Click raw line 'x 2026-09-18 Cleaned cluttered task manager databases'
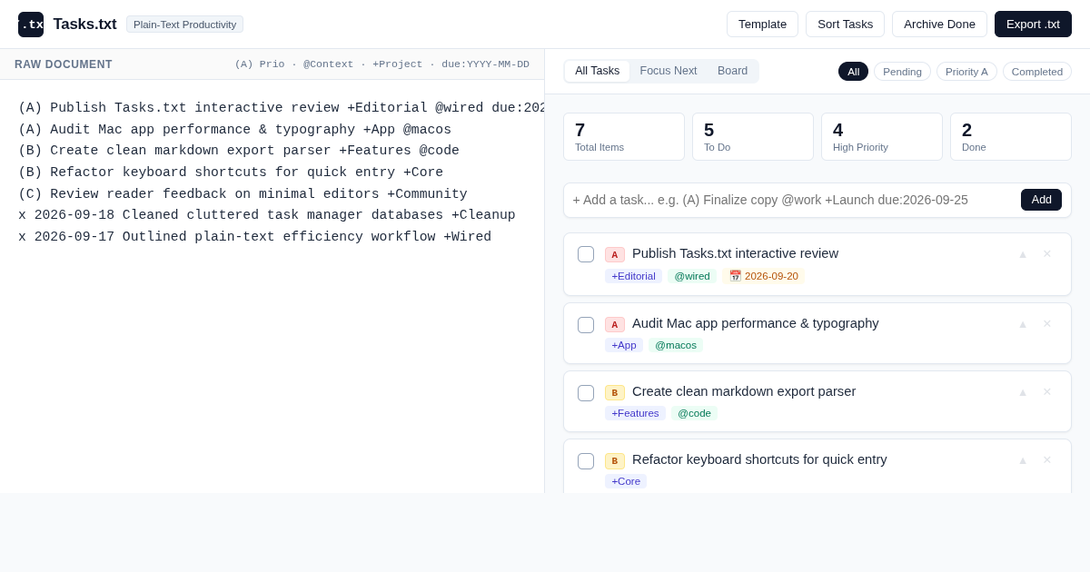Viewport: 1090px width, 572px height. [x=267, y=215]
